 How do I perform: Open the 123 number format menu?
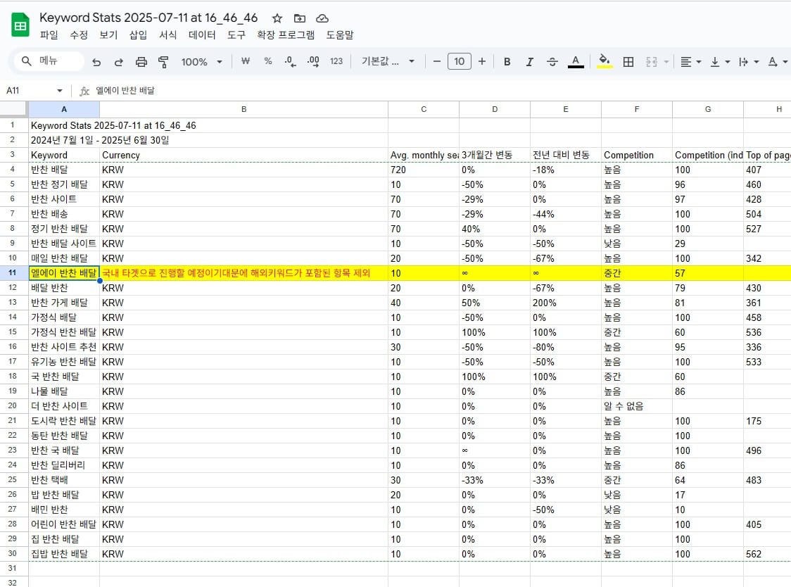[x=336, y=61]
